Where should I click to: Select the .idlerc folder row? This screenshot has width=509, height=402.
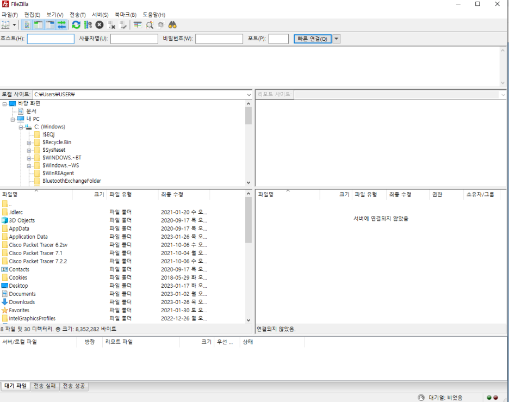coord(123,212)
